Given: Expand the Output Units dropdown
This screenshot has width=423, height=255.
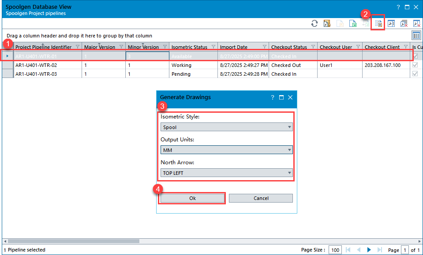Looking at the screenshot, I should point(227,150).
